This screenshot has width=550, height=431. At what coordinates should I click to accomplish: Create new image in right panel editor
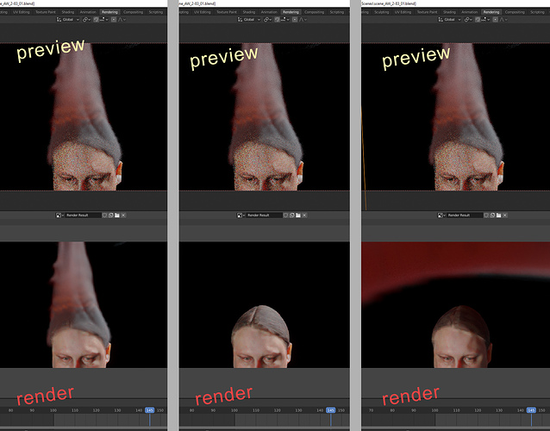pyautogui.click(x=492, y=215)
